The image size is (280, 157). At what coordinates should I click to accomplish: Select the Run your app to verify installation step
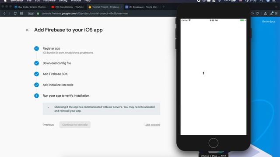pos(66,96)
